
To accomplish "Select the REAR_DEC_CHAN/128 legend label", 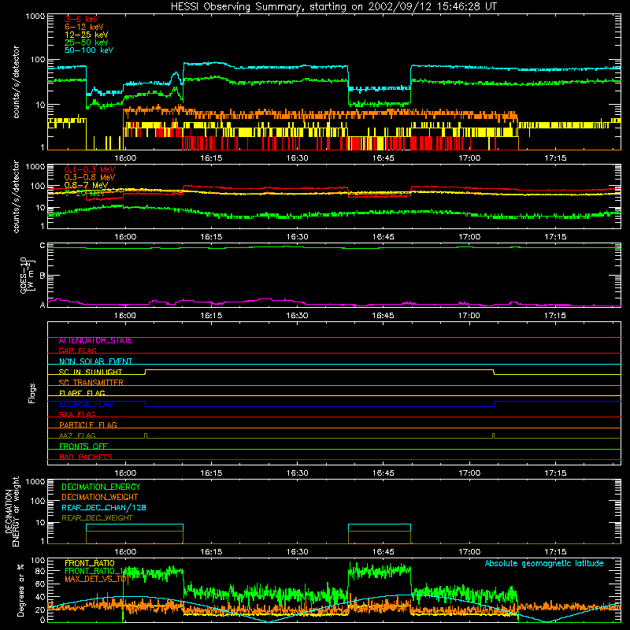I will point(104,508).
